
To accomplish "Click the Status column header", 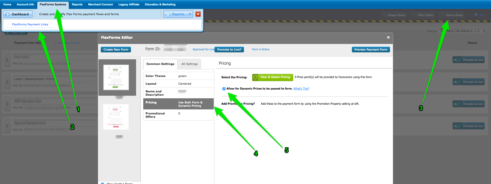I will (472, 43).
